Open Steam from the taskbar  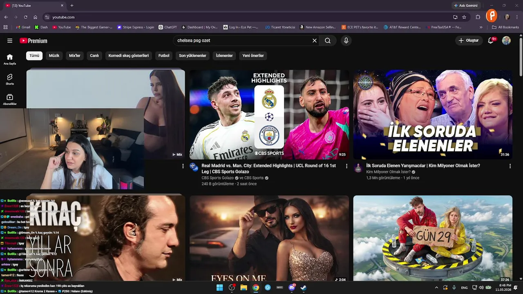[x=304, y=287]
